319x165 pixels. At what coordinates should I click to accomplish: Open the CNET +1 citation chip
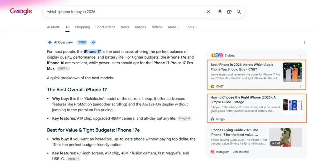63,69
